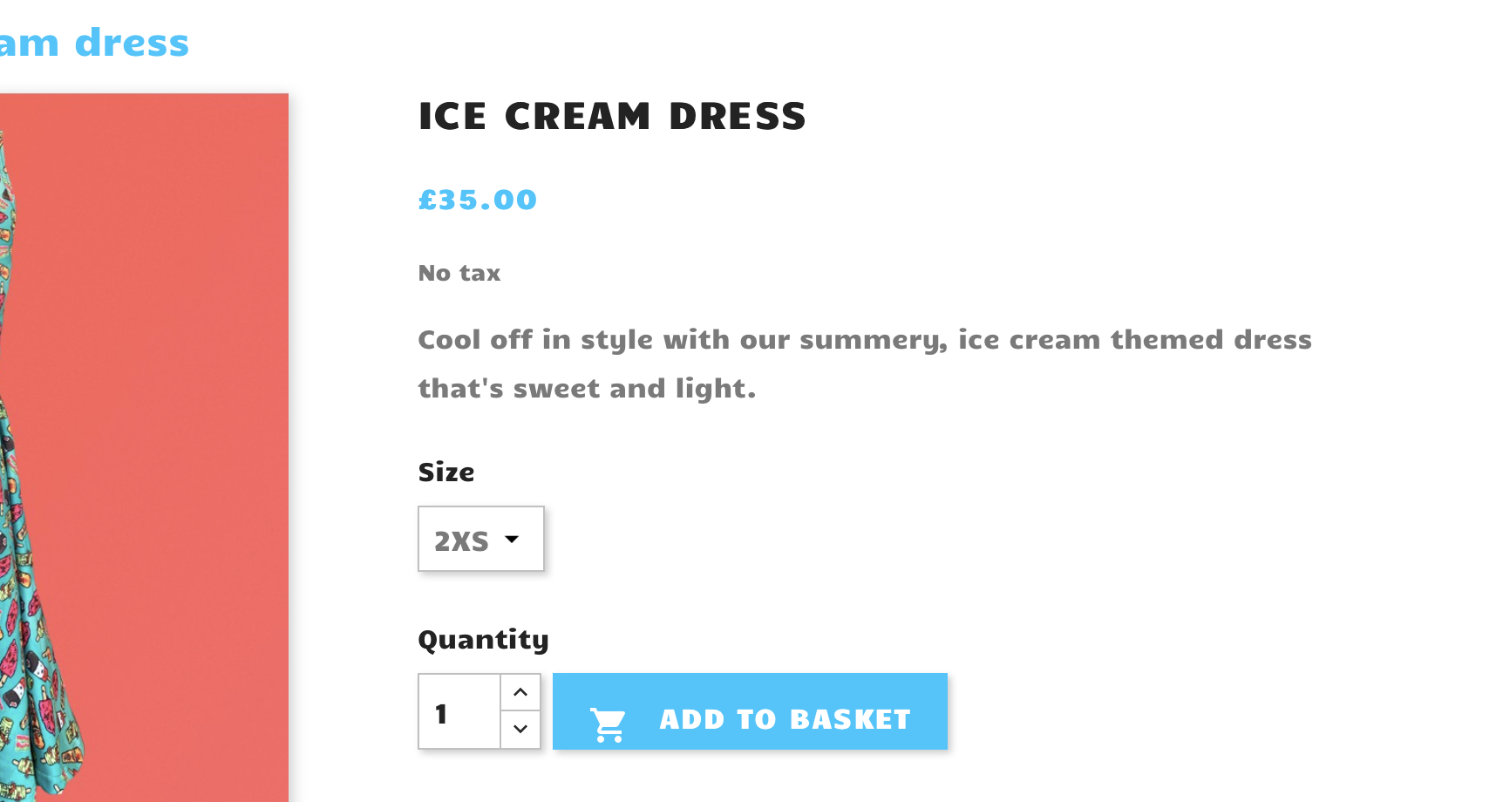Click the 'BASKET' word on the button
The height and width of the screenshot is (802, 1503).
850,719
